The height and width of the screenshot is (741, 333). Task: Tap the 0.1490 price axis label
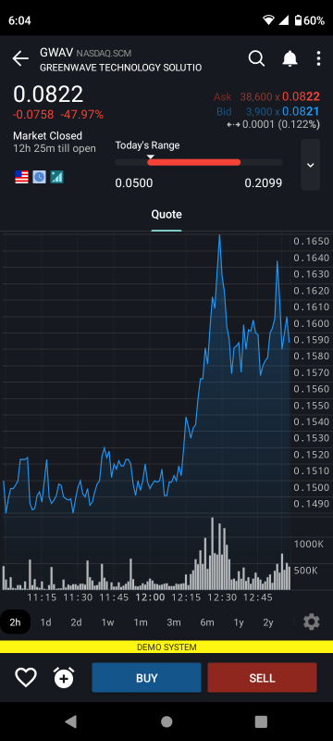coord(312,504)
